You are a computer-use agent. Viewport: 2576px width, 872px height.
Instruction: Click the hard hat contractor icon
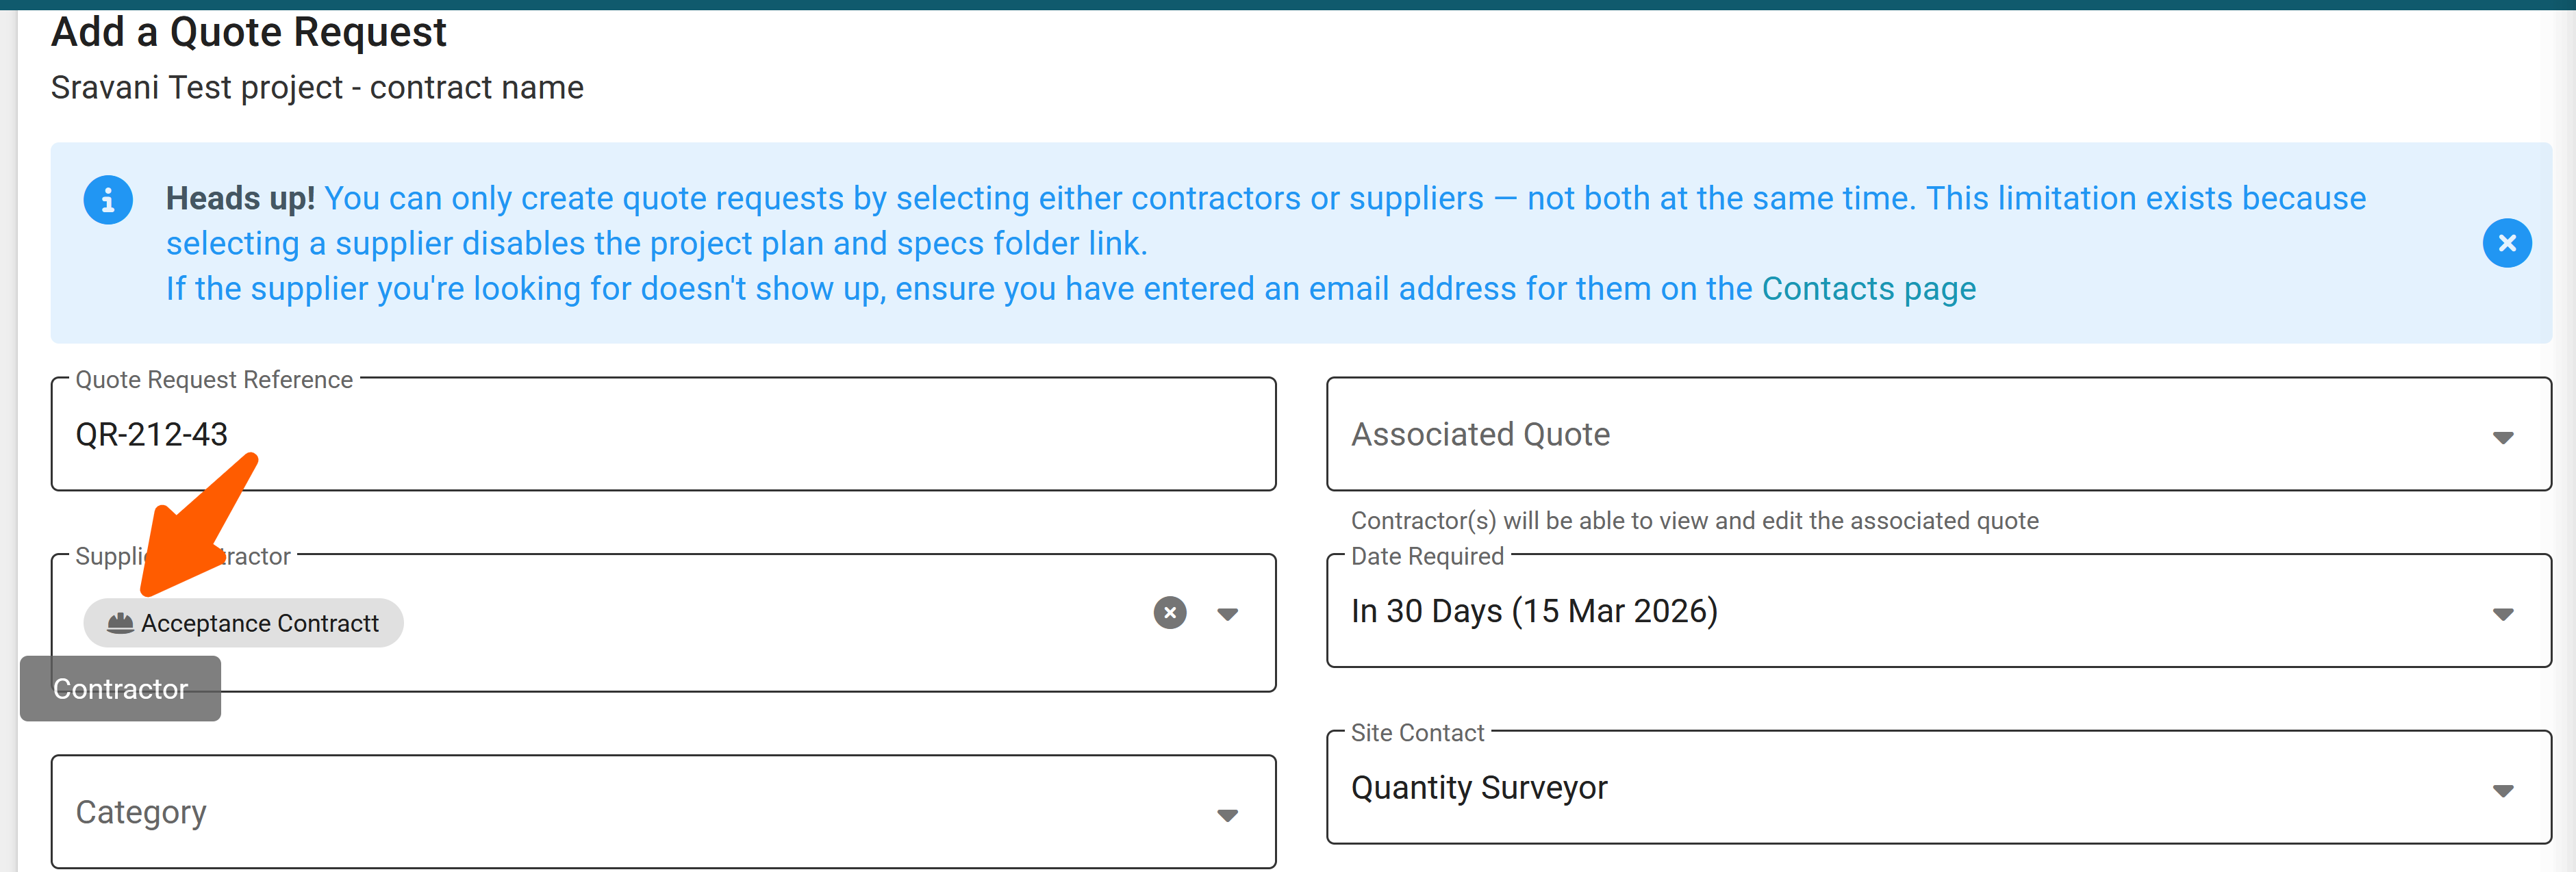(120, 623)
